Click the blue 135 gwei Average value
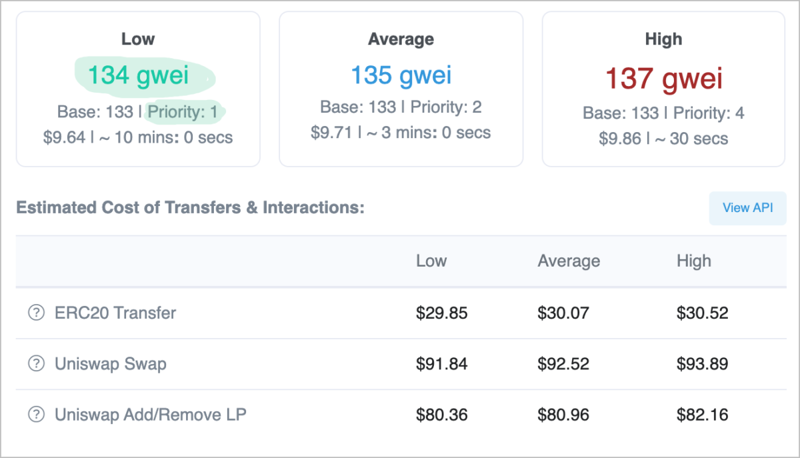 401,75
